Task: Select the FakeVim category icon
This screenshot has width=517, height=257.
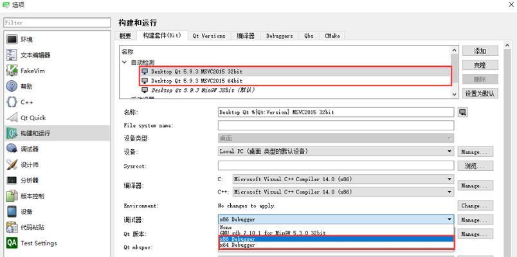Action: point(12,71)
